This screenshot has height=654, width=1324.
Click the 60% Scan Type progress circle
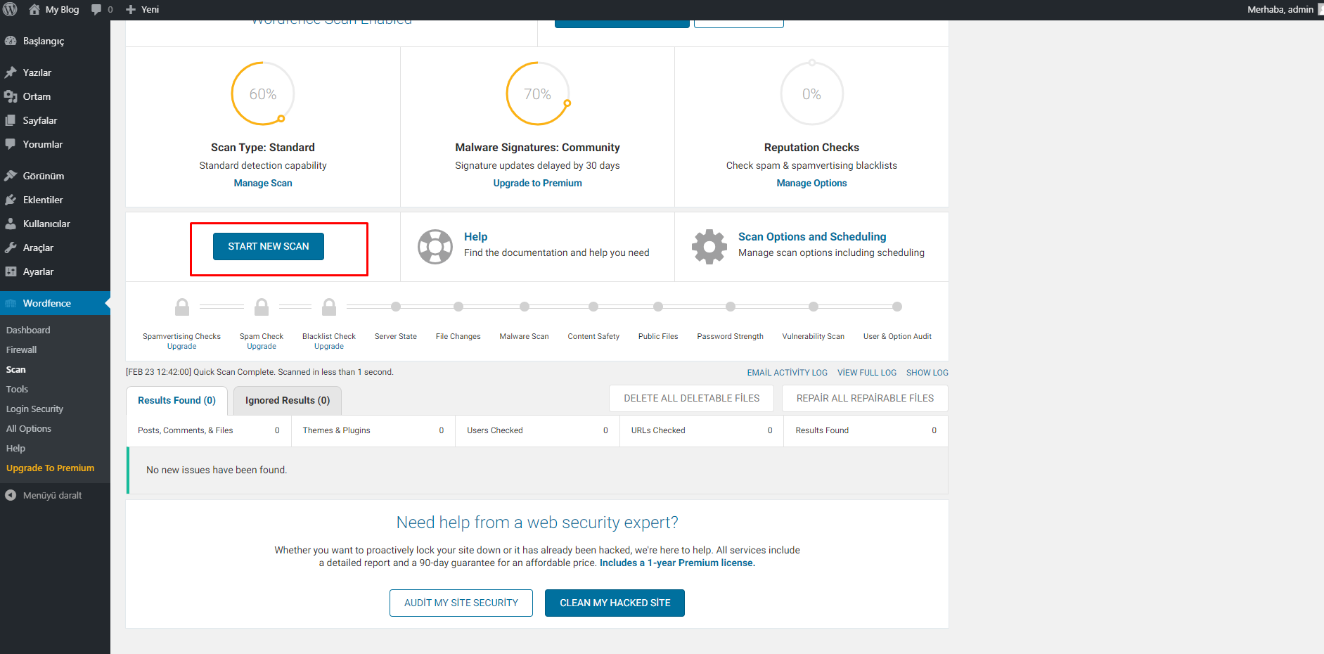pos(263,94)
